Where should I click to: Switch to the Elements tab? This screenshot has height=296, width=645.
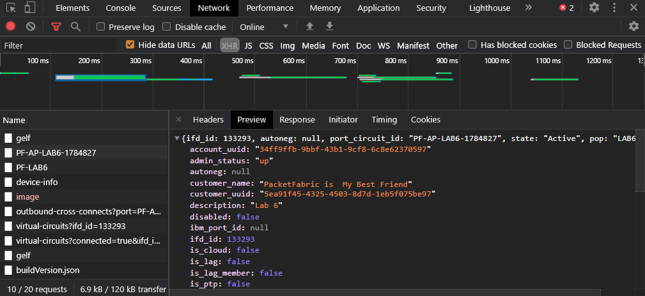click(x=72, y=8)
